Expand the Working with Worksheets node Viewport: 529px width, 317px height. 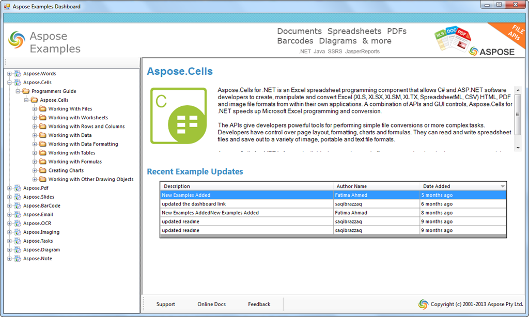[35, 117]
